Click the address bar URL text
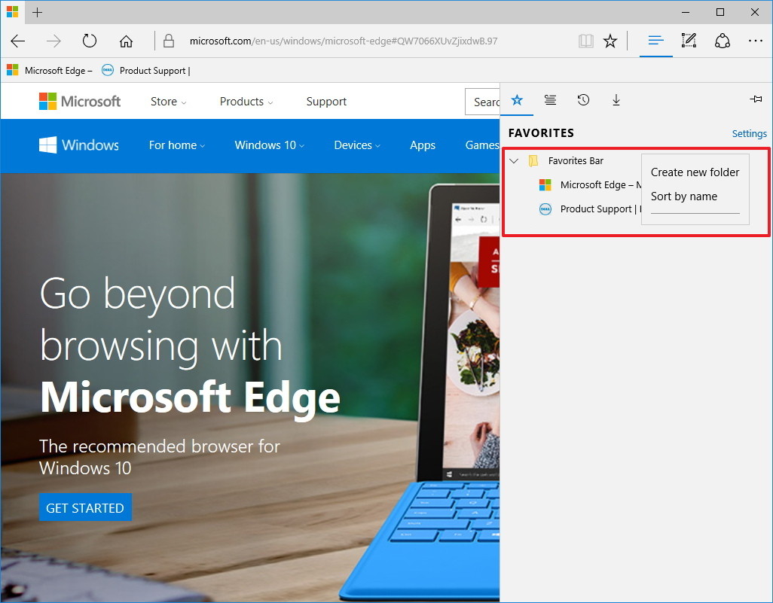The height and width of the screenshot is (603, 773). (344, 41)
